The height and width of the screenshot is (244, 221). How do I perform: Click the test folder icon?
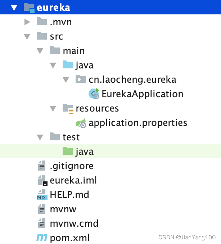coord(55,136)
